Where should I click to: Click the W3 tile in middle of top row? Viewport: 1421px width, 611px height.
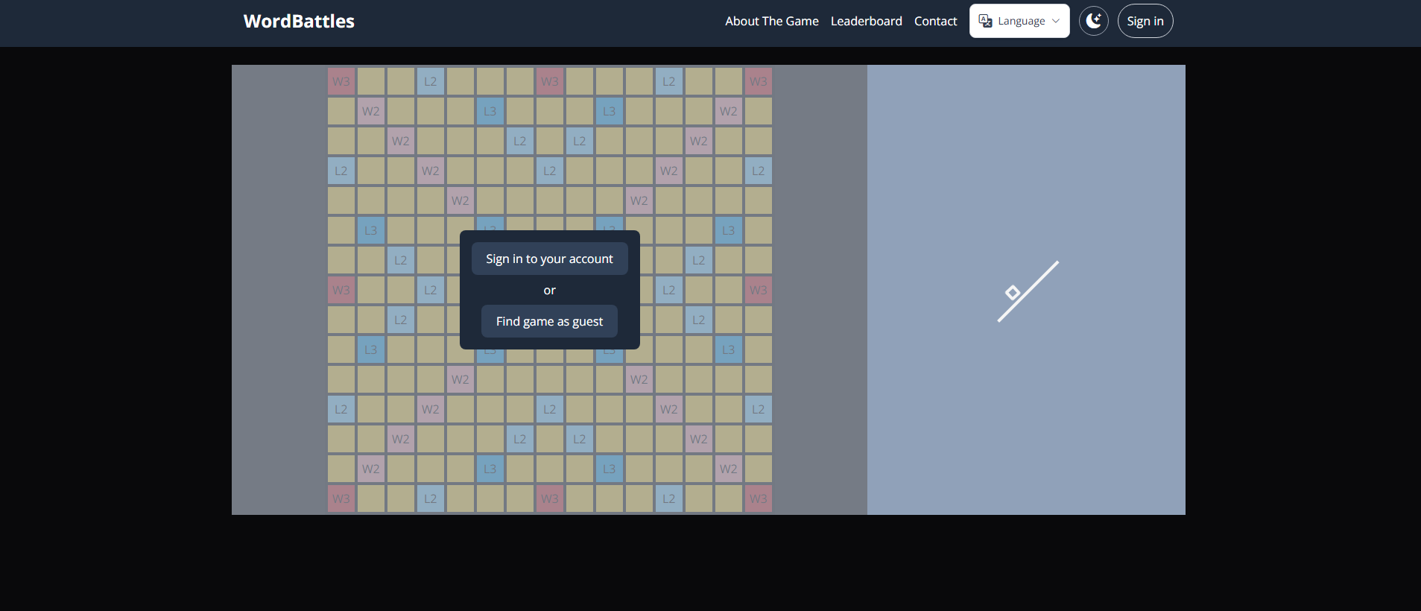click(x=550, y=81)
